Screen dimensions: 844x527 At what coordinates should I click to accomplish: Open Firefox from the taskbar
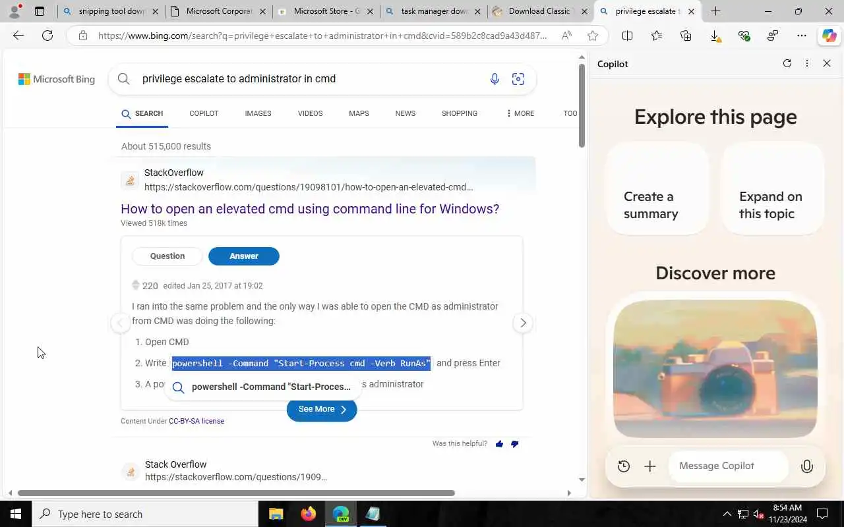pos(308,514)
